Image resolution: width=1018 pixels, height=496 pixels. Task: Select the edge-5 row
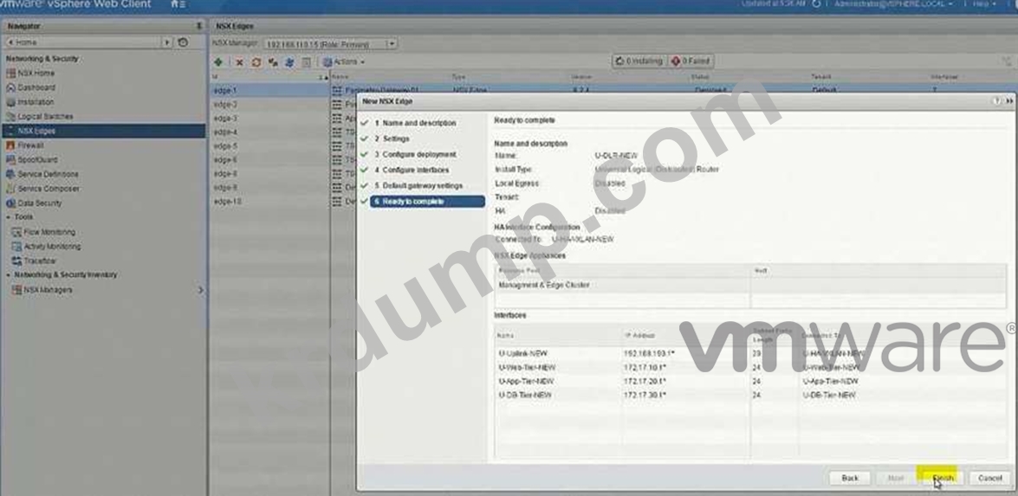(270, 146)
